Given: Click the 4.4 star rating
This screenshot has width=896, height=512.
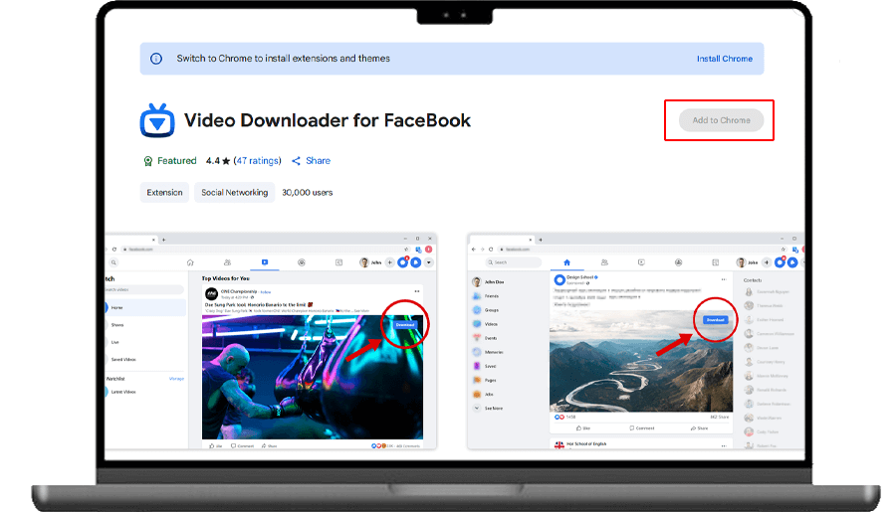Looking at the screenshot, I should (x=218, y=161).
